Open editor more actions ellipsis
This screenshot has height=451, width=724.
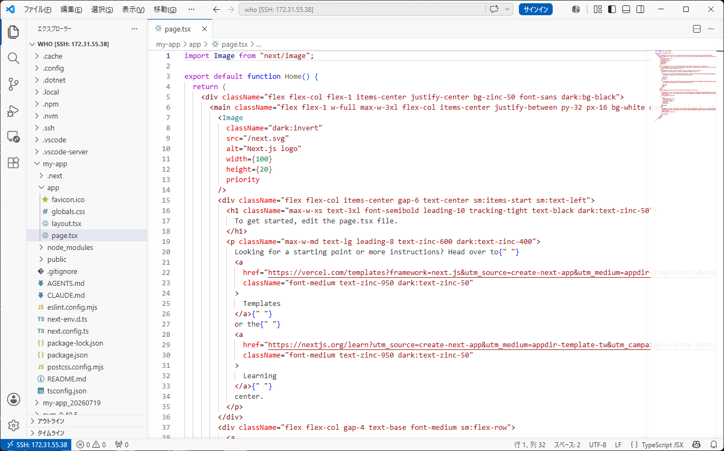tap(711, 29)
